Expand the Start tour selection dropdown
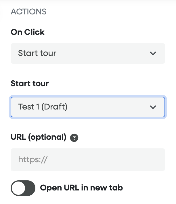 coord(88,107)
